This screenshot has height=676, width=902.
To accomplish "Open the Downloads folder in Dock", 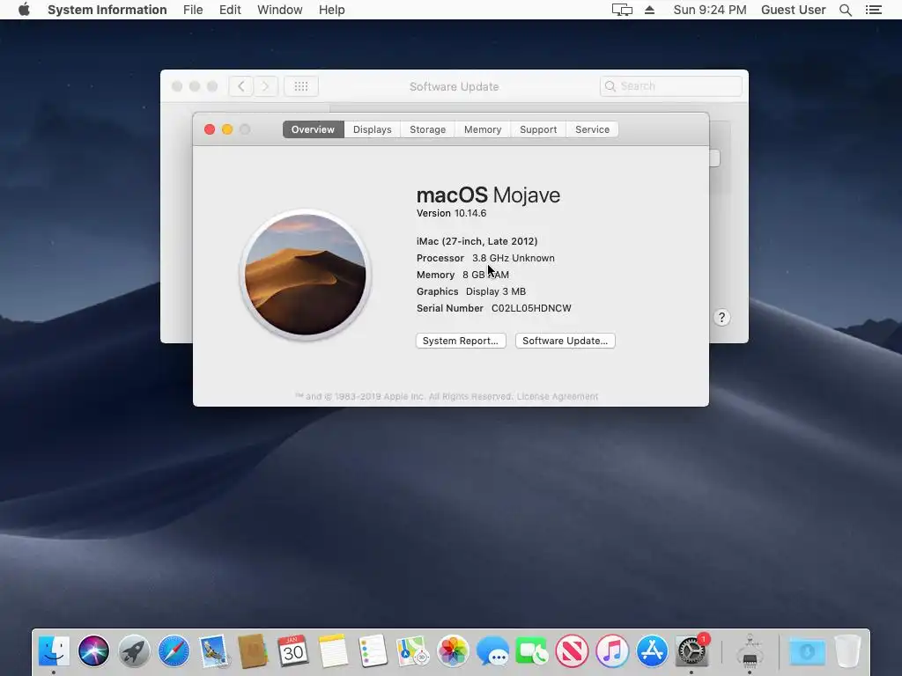I will (x=807, y=651).
